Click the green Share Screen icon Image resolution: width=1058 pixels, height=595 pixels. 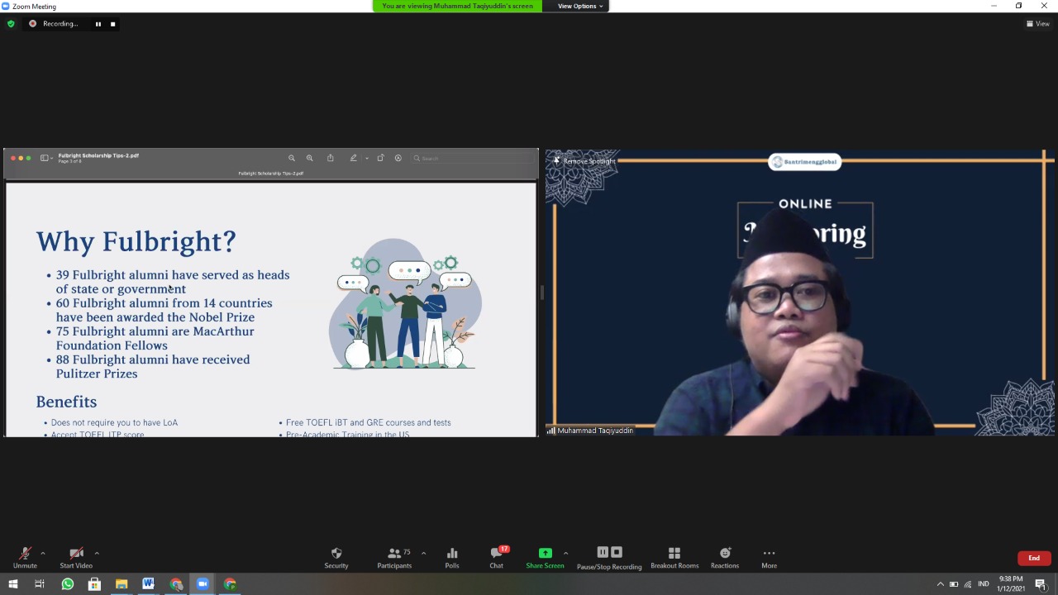545,554
